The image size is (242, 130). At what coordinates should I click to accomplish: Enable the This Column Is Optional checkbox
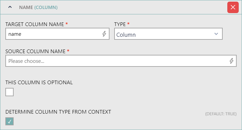point(10,92)
